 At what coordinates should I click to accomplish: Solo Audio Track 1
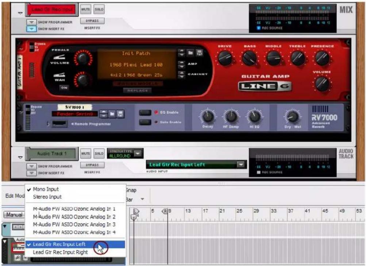click(x=99, y=153)
